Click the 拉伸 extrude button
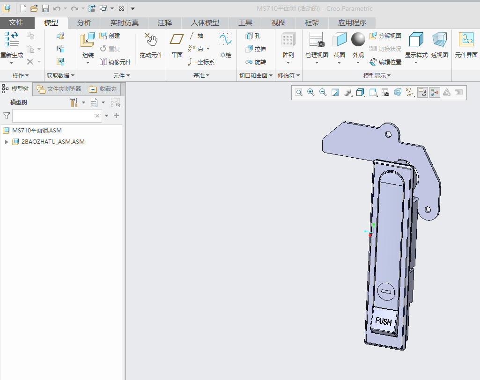 pyautogui.click(x=256, y=49)
